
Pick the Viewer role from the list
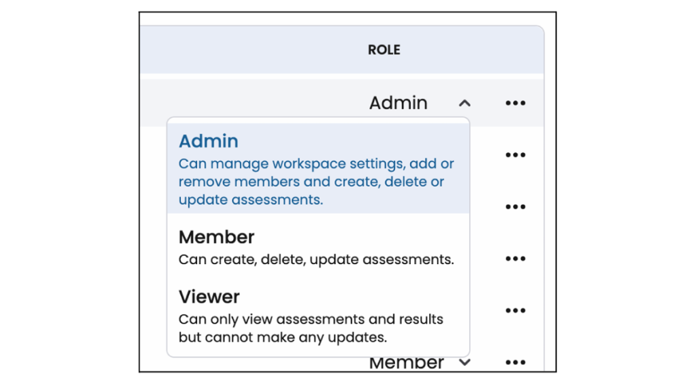pyautogui.click(x=209, y=297)
